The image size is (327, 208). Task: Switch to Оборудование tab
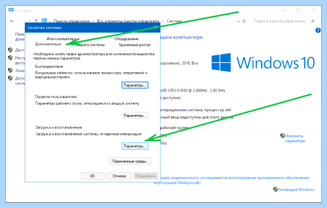[126, 39]
